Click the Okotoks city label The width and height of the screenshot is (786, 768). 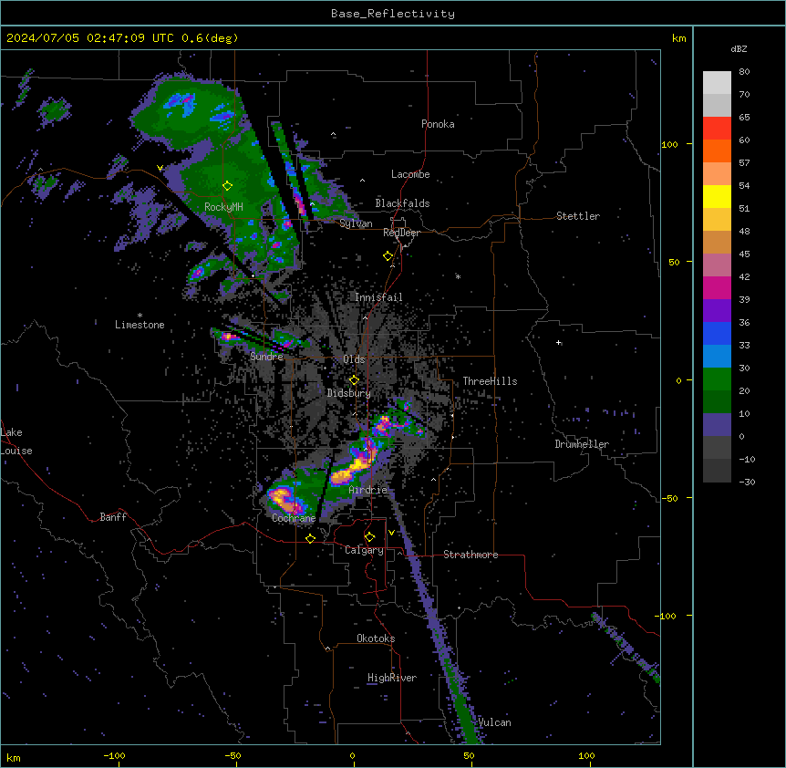(x=376, y=638)
